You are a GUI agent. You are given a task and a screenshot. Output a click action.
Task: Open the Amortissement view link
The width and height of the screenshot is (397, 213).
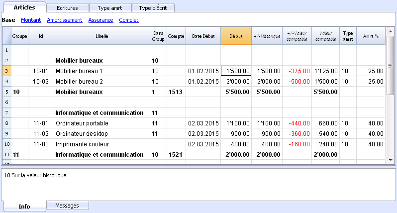pos(65,20)
